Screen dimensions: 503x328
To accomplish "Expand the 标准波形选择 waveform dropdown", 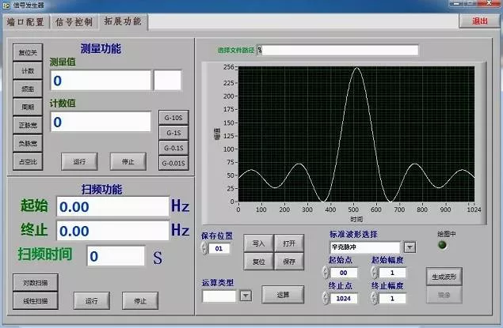I will coord(410,247).
